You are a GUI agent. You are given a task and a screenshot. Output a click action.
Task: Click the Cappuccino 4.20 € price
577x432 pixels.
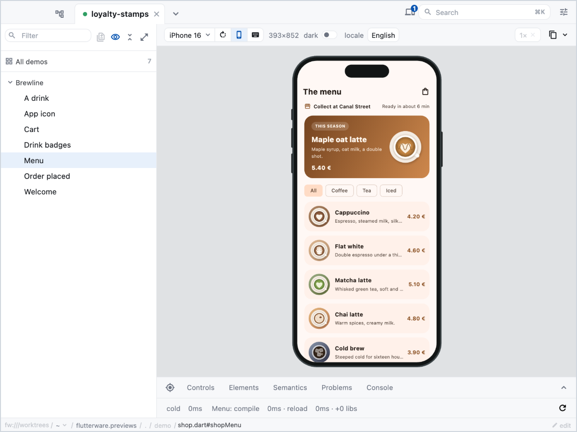[x=416, y=216]
